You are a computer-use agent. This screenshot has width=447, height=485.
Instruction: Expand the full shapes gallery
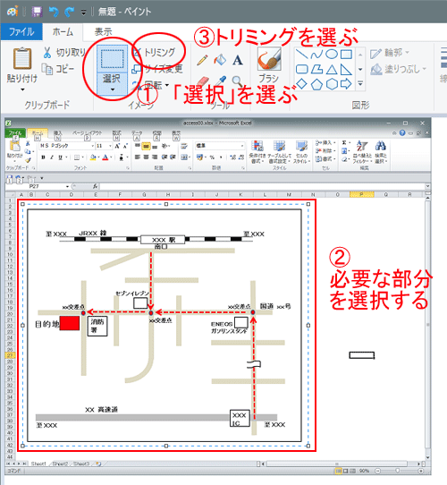click(x=360, y=83)
